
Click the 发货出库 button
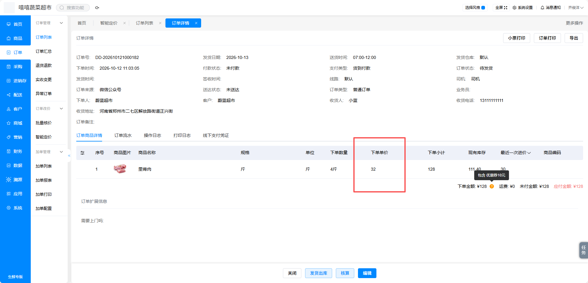pyautogui.click(x=319, y=273)
